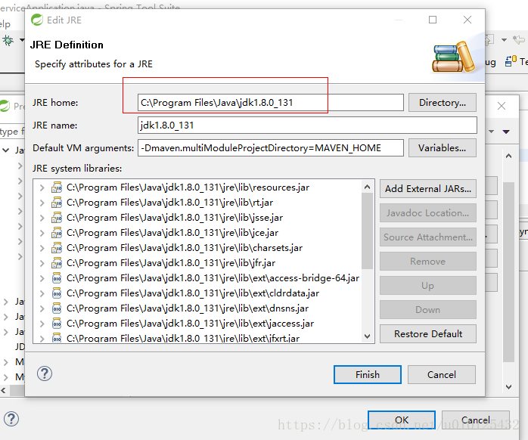Screen dimensions: 528x440
Task: Click library list scroll-down arrow
Action: pos(367,336)
